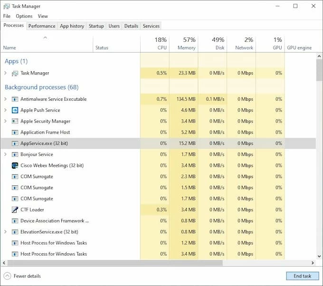Click the Antimalware Service Executable icon

coord(15,99)
